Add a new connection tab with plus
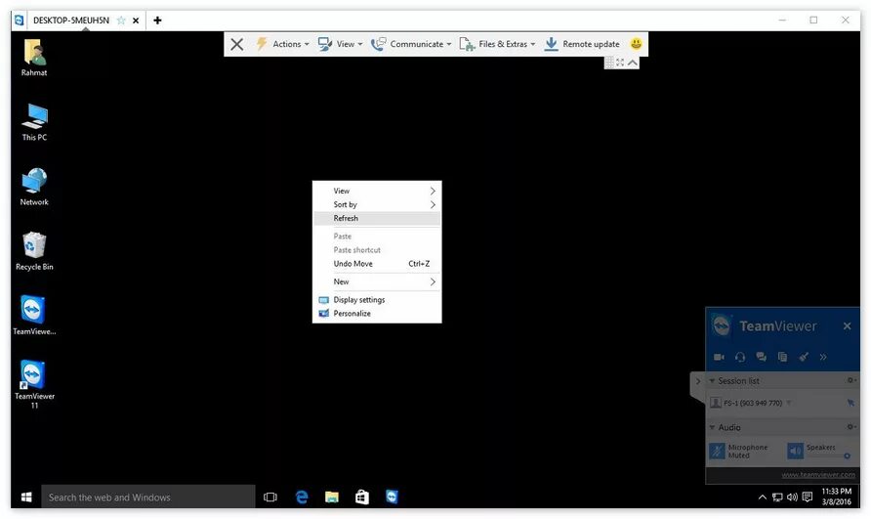The height and width of the screenshot is (519, 871). pyautogui.click(x=158, y=20)
